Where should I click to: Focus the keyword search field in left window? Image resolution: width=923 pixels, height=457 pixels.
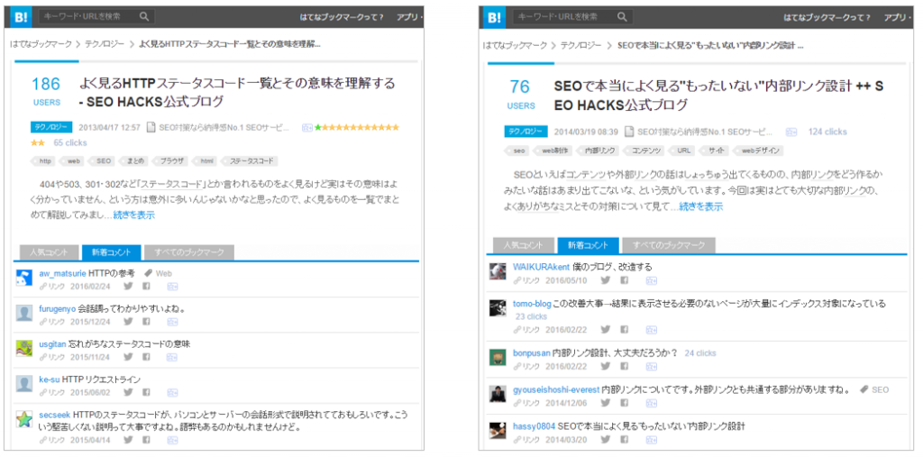(96, 16)
